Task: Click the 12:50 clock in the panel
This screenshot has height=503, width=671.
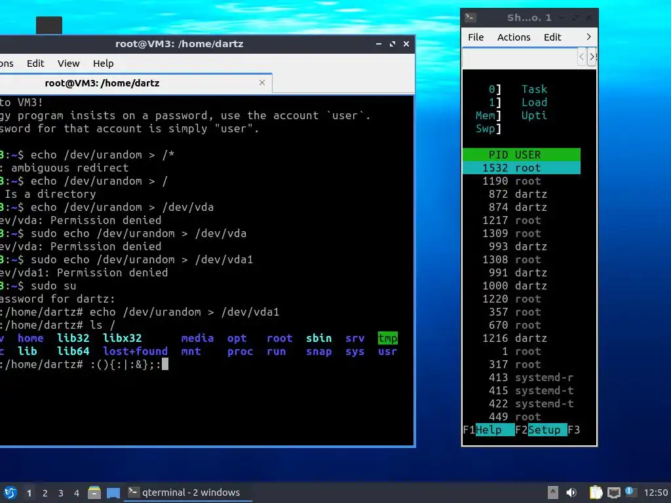Action: click(x=655, y=493)
